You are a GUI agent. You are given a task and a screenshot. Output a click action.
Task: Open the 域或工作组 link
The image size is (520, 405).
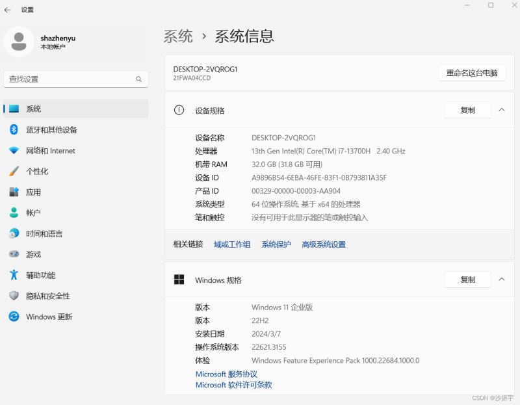[232, 244]
